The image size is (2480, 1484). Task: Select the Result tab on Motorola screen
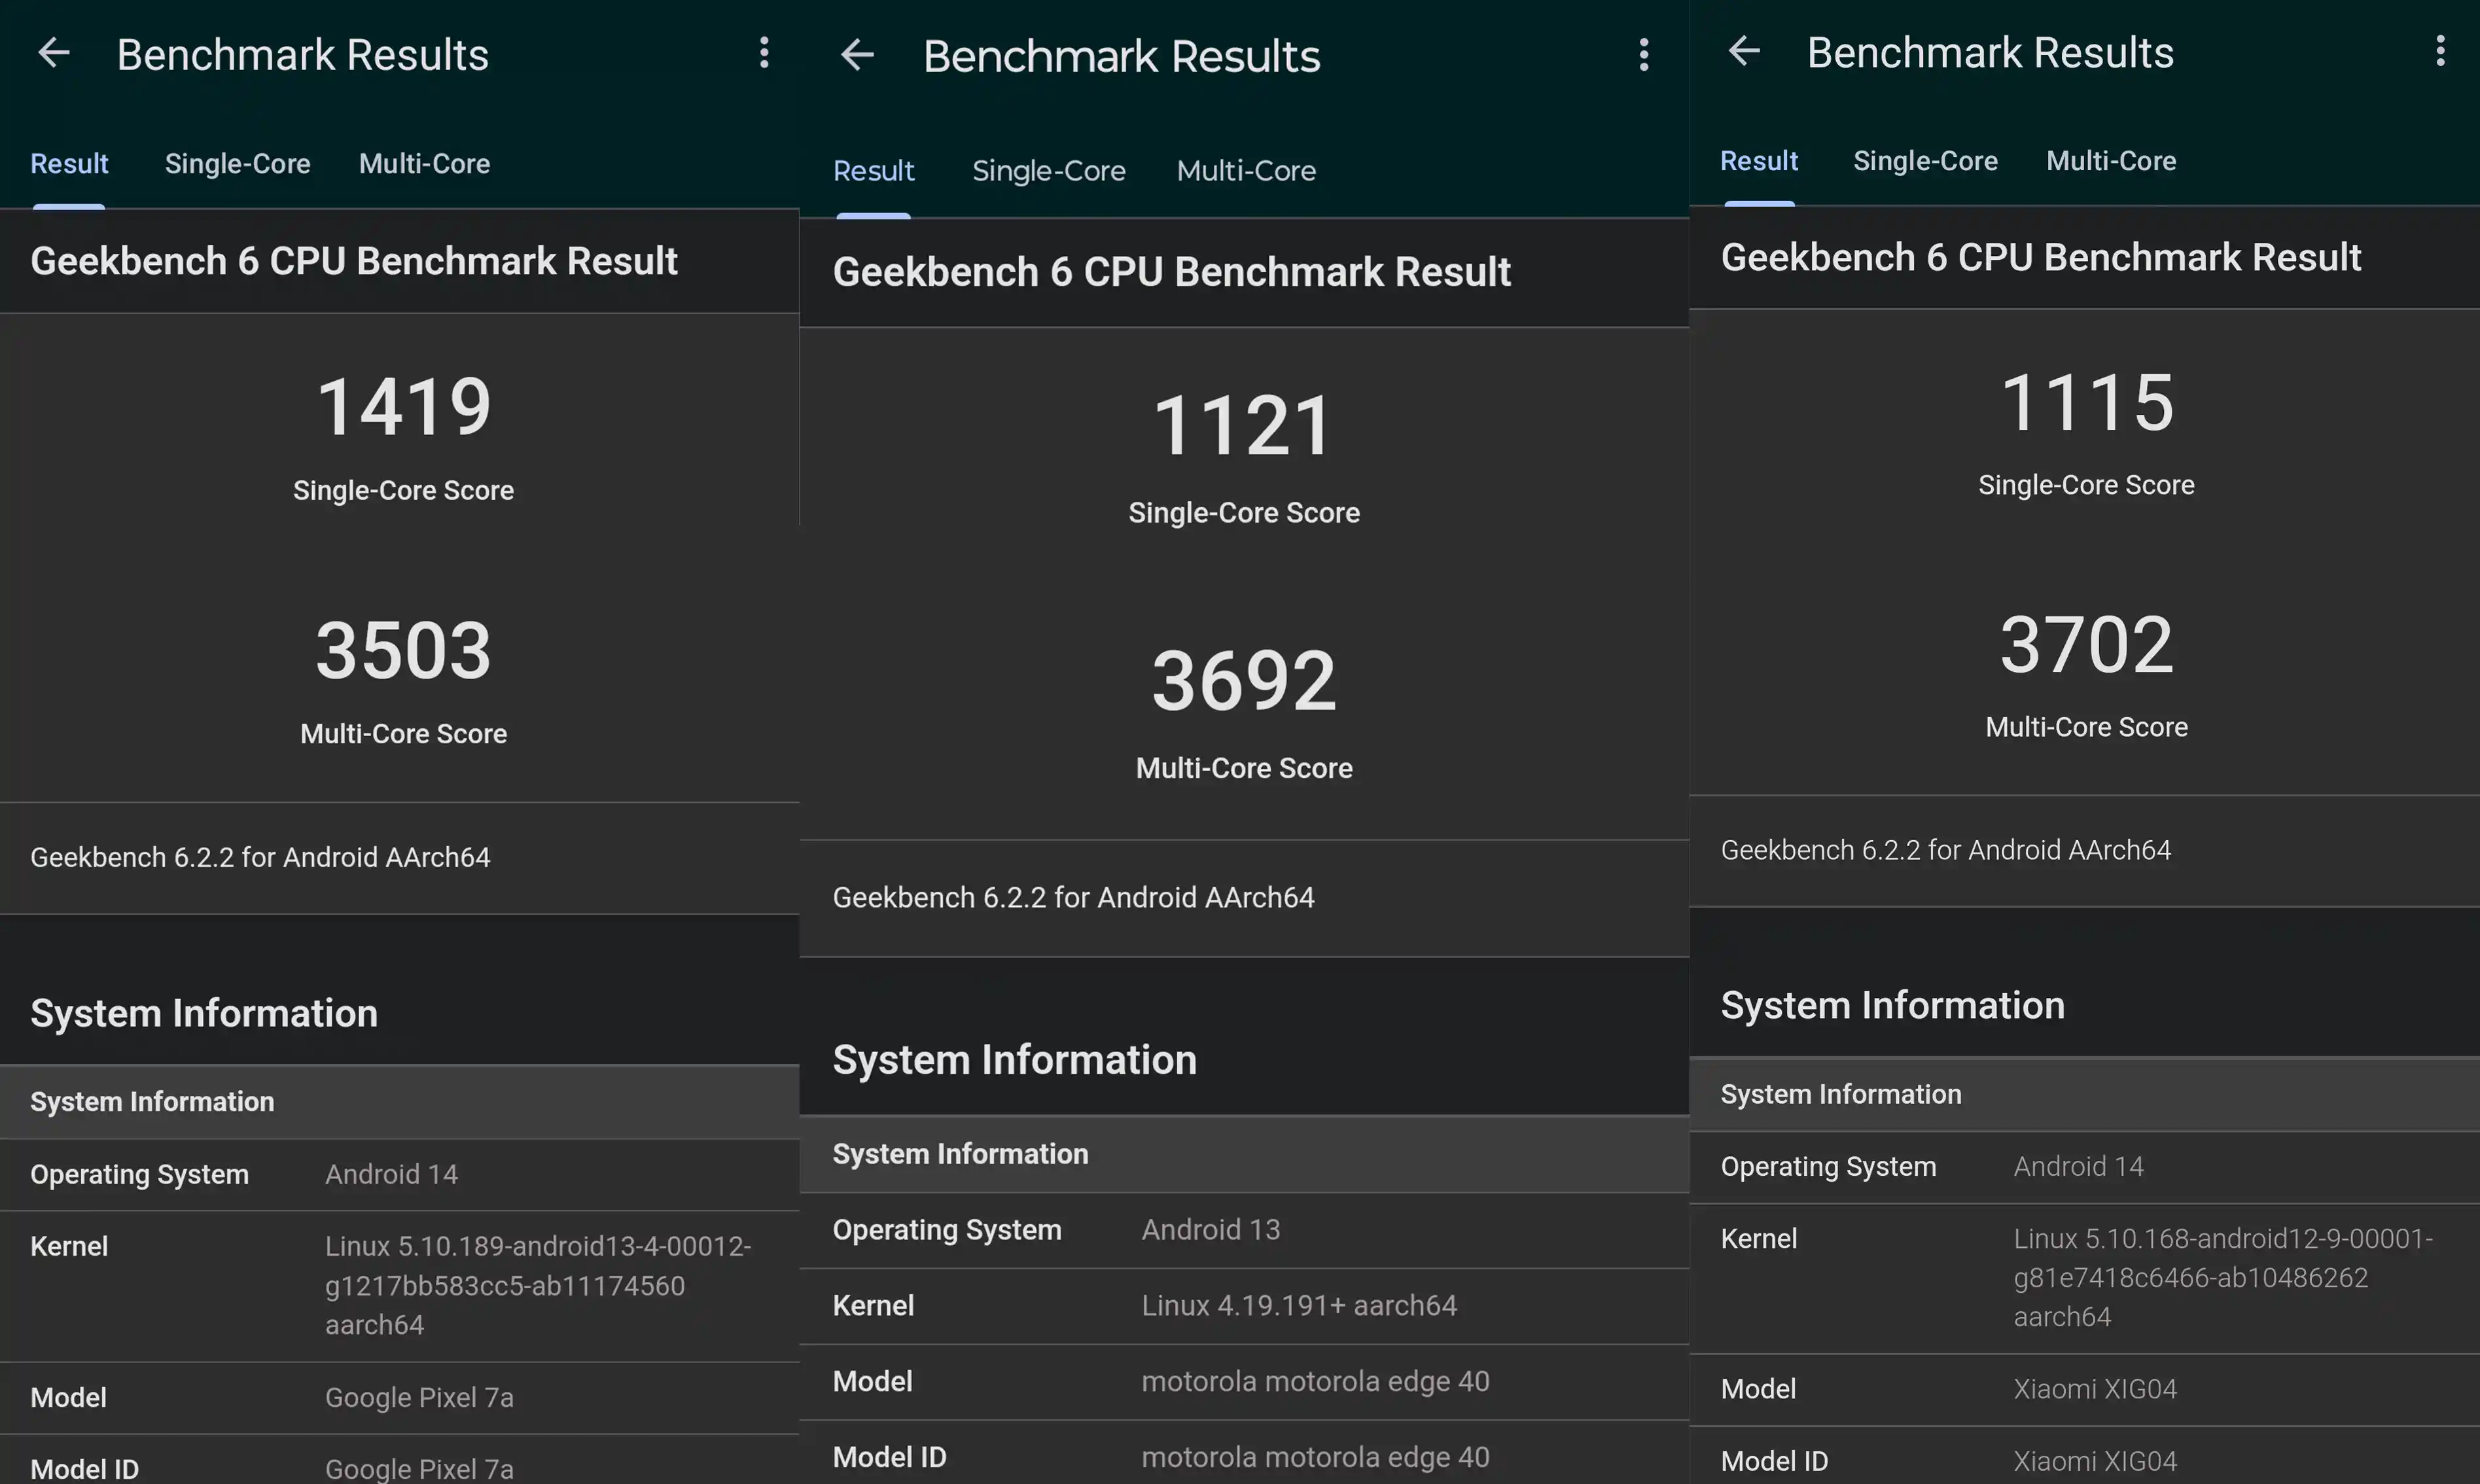coord(873,170)
